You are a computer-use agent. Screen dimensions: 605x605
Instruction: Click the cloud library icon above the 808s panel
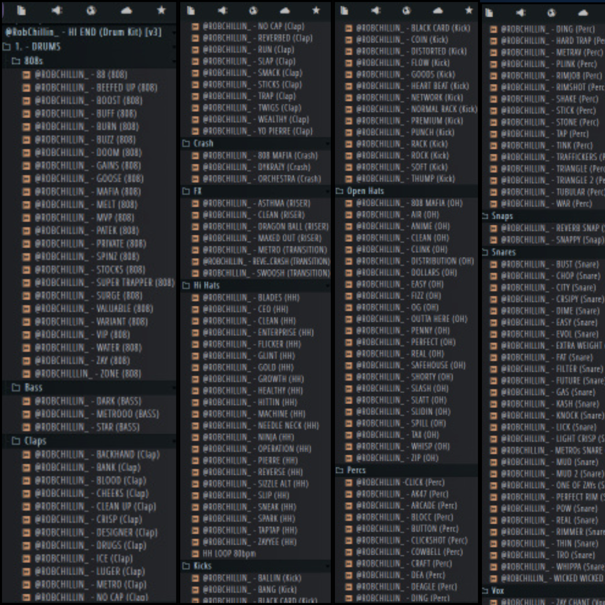126,10
